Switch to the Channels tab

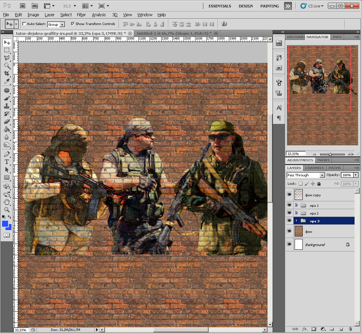coord(314,168)
